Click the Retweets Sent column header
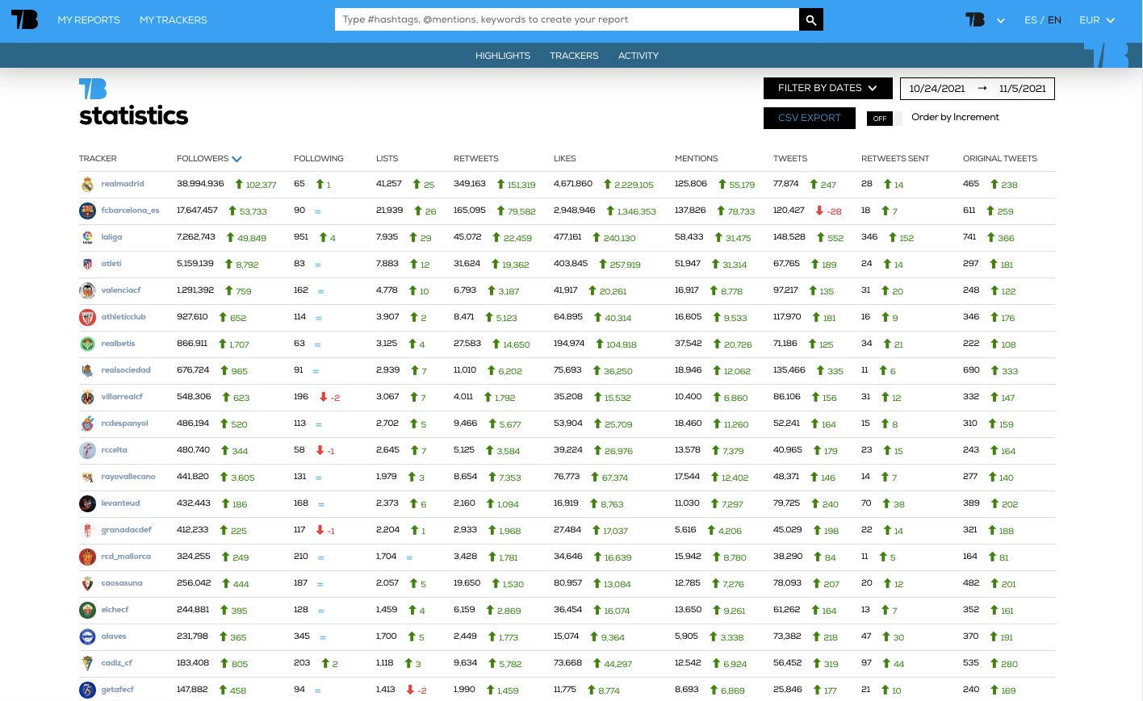Viewport: 1143px width, 701px height. pos(895,159)
